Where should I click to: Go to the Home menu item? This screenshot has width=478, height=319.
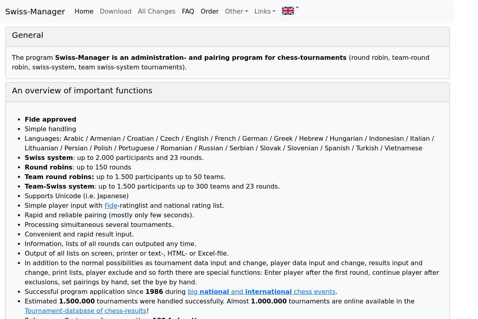coord(84,12)
